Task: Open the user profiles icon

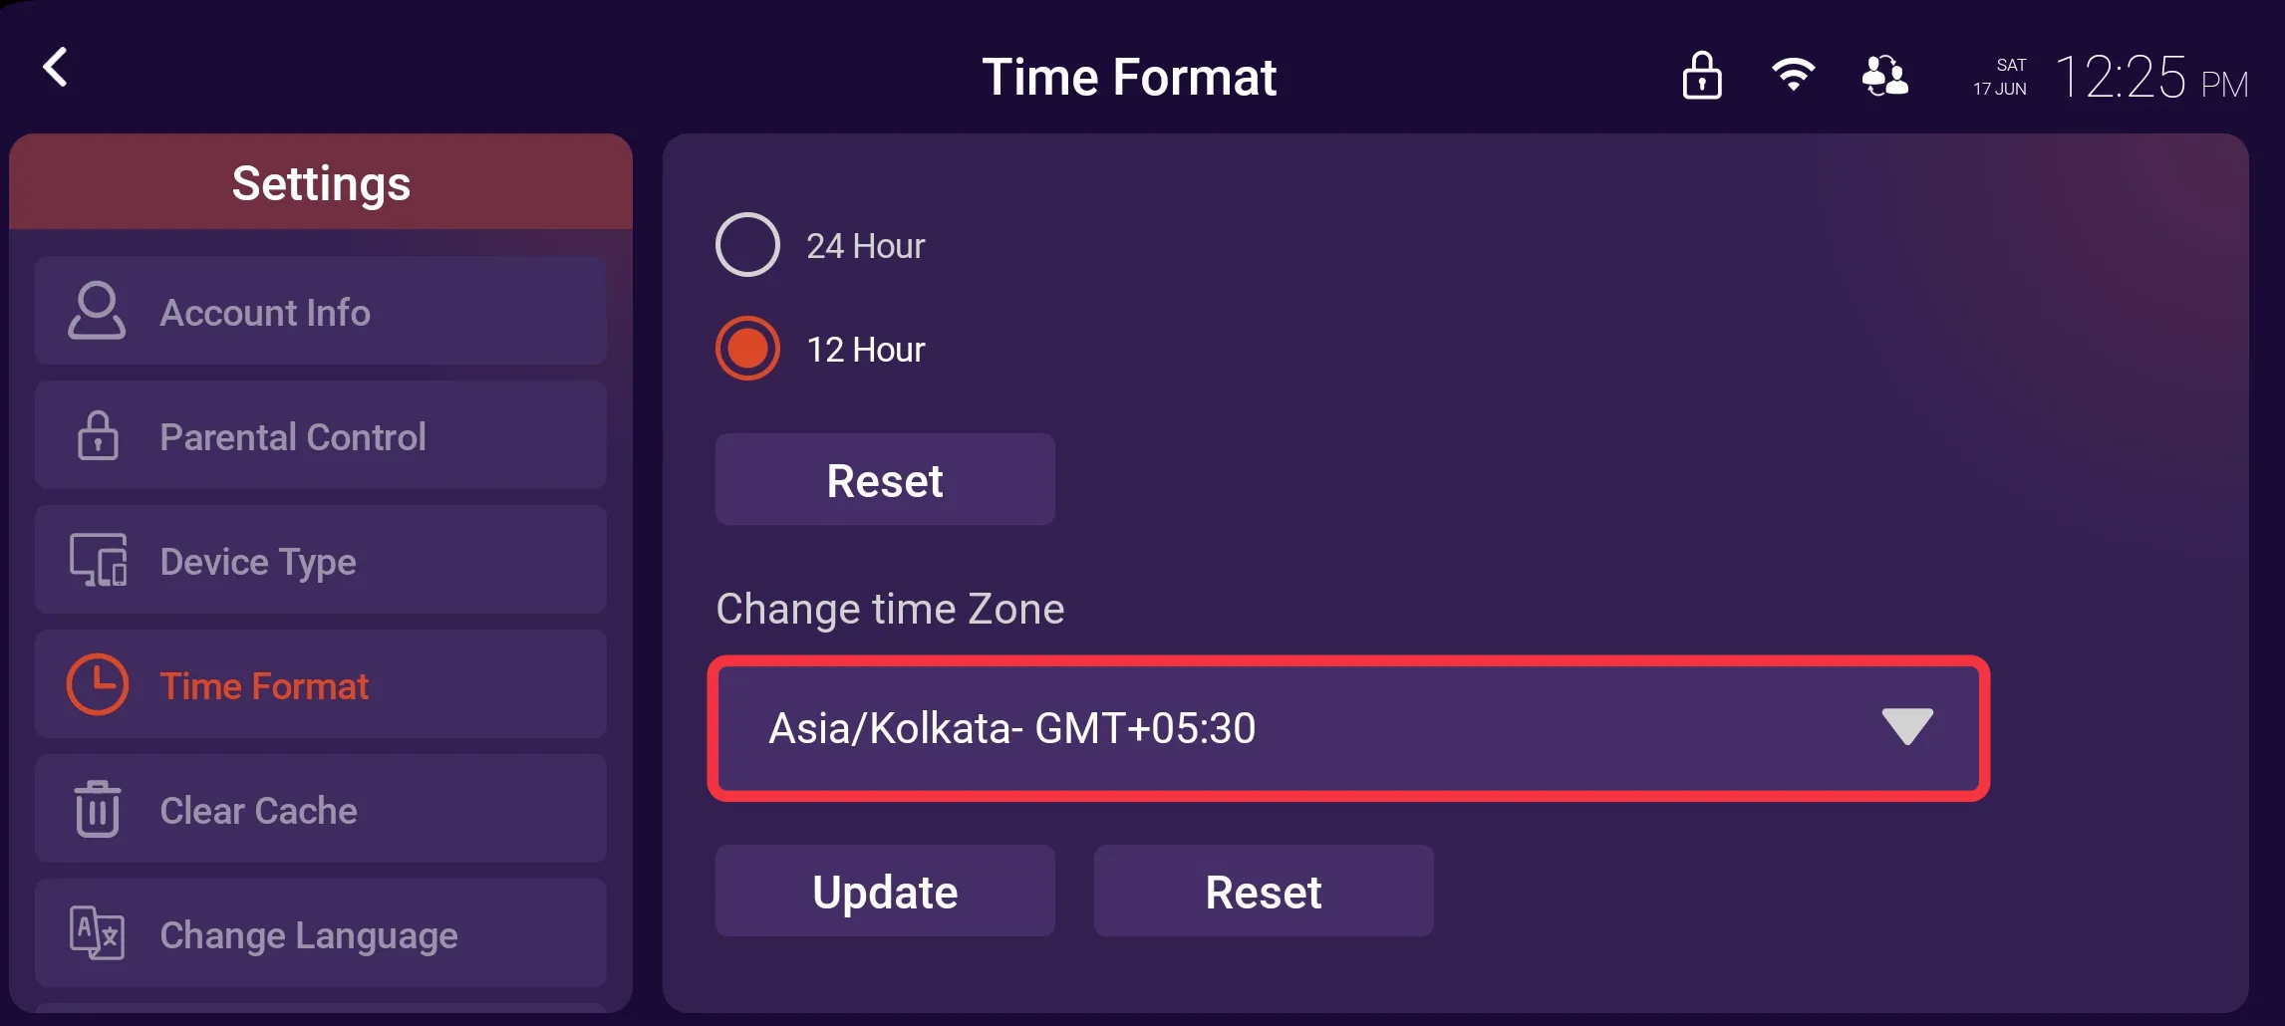Action: [1884, 76]
